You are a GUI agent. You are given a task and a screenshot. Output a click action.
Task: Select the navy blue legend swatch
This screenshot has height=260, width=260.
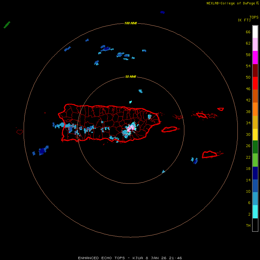tap(255, 173)
